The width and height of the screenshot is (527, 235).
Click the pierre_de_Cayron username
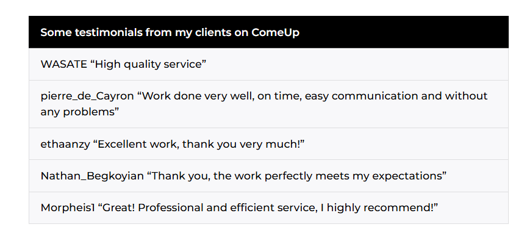[x=87, y=96]
